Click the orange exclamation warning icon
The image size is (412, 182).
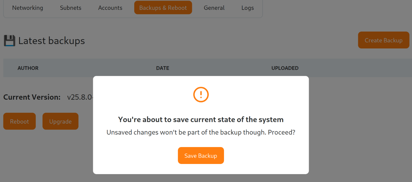tap(201, 95)
